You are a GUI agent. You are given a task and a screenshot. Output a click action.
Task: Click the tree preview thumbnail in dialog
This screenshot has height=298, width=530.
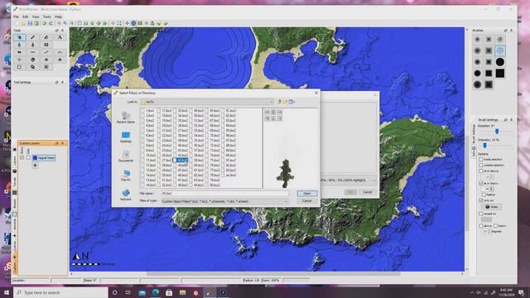click(x=285, y=174)
